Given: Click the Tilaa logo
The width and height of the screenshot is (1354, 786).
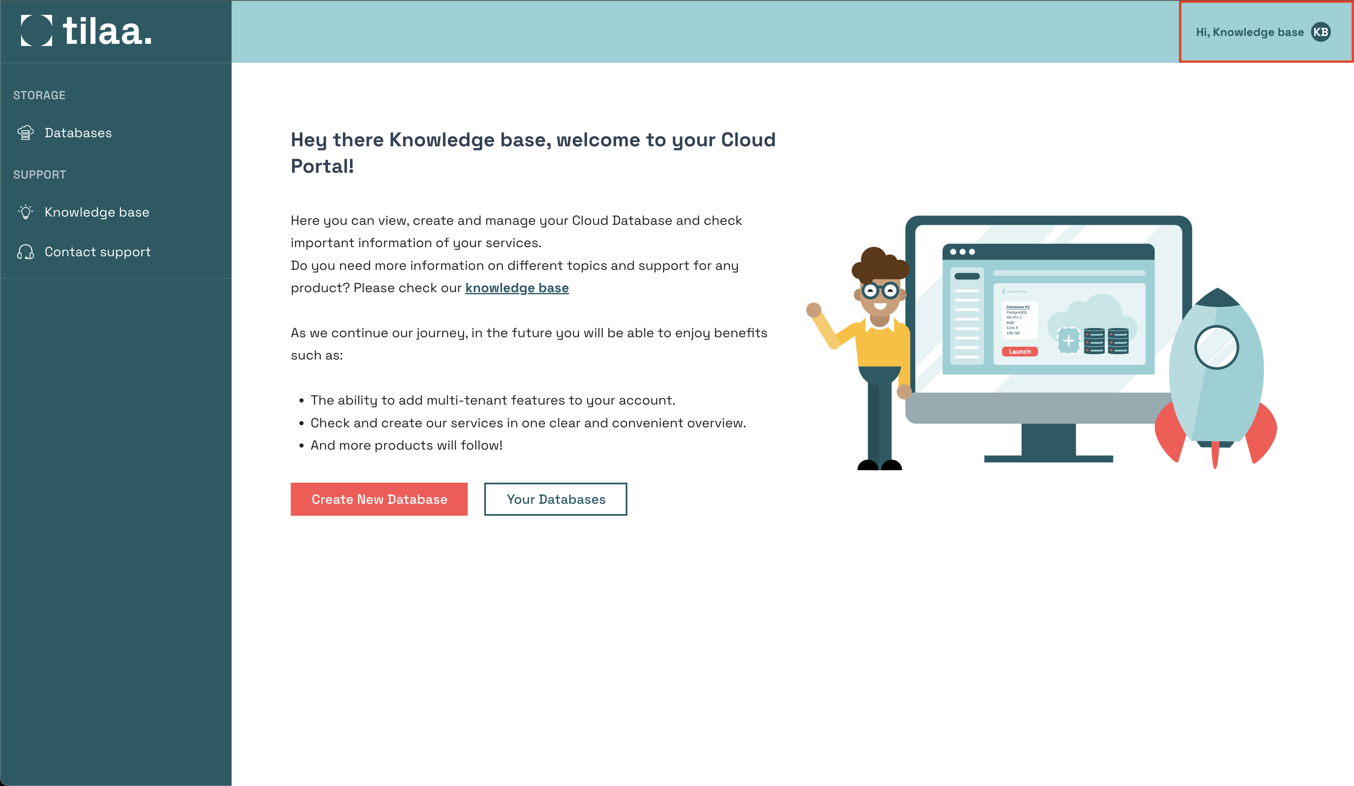Looking at the screenshot, I should coord(86,31).
